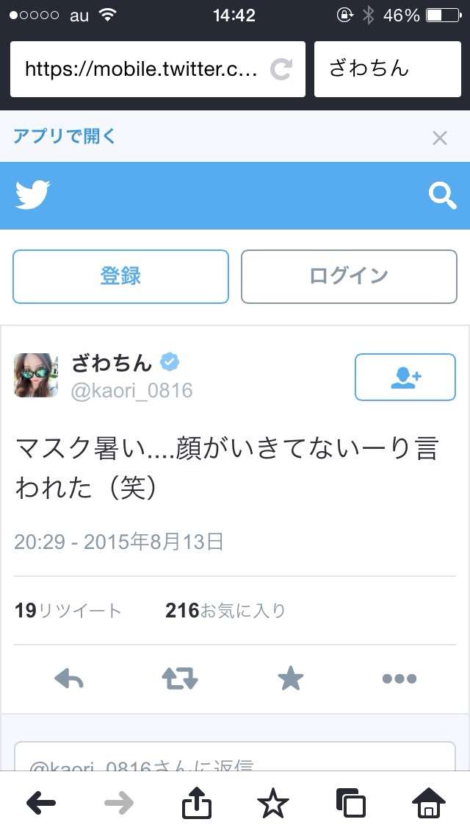This screenshot has width=470, height=836.
Task: Focus the mobile.twitter URL address field
Action: 158,69
